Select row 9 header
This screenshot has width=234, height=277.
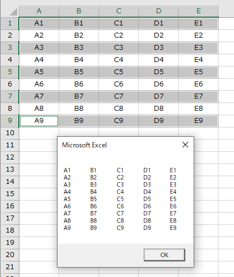pos(9,121)
